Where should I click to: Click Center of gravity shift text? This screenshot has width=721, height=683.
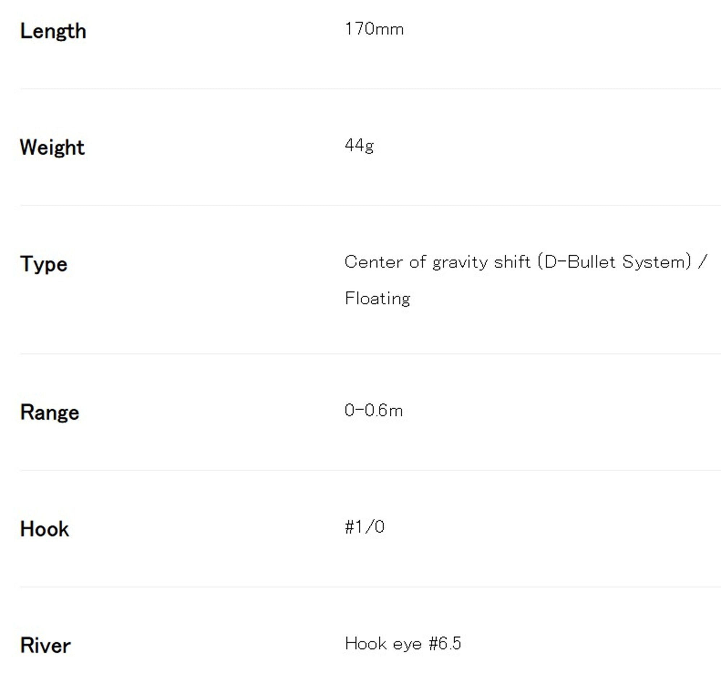[x=437, y=262]
